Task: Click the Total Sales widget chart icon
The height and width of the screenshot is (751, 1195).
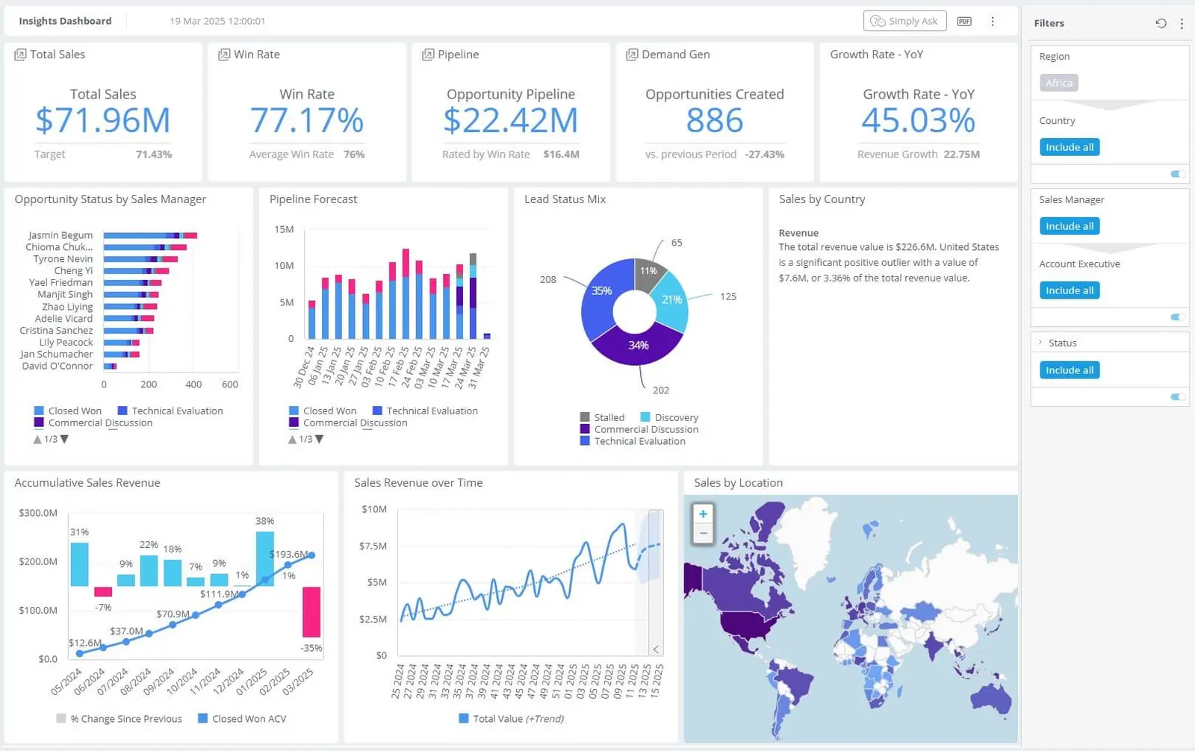Action: [x=20, y=54]
